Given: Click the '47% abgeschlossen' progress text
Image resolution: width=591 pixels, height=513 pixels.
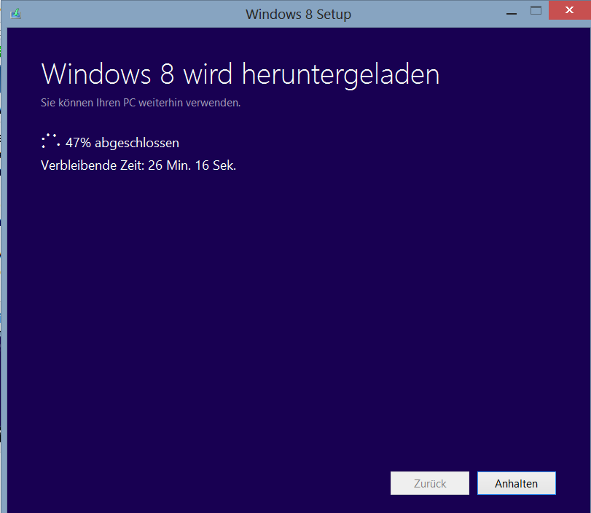Looking at the screenshot, I should click(122, 143).
